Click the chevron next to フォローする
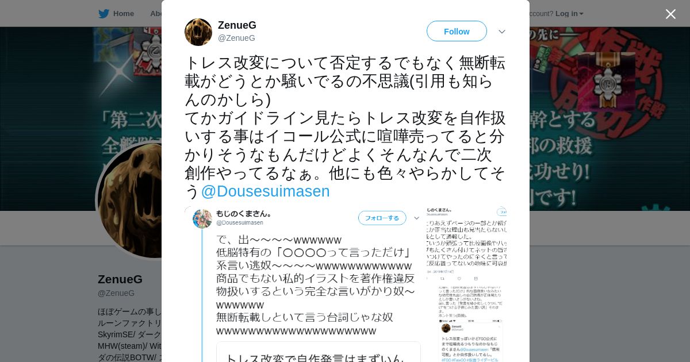 pos(417,218)
